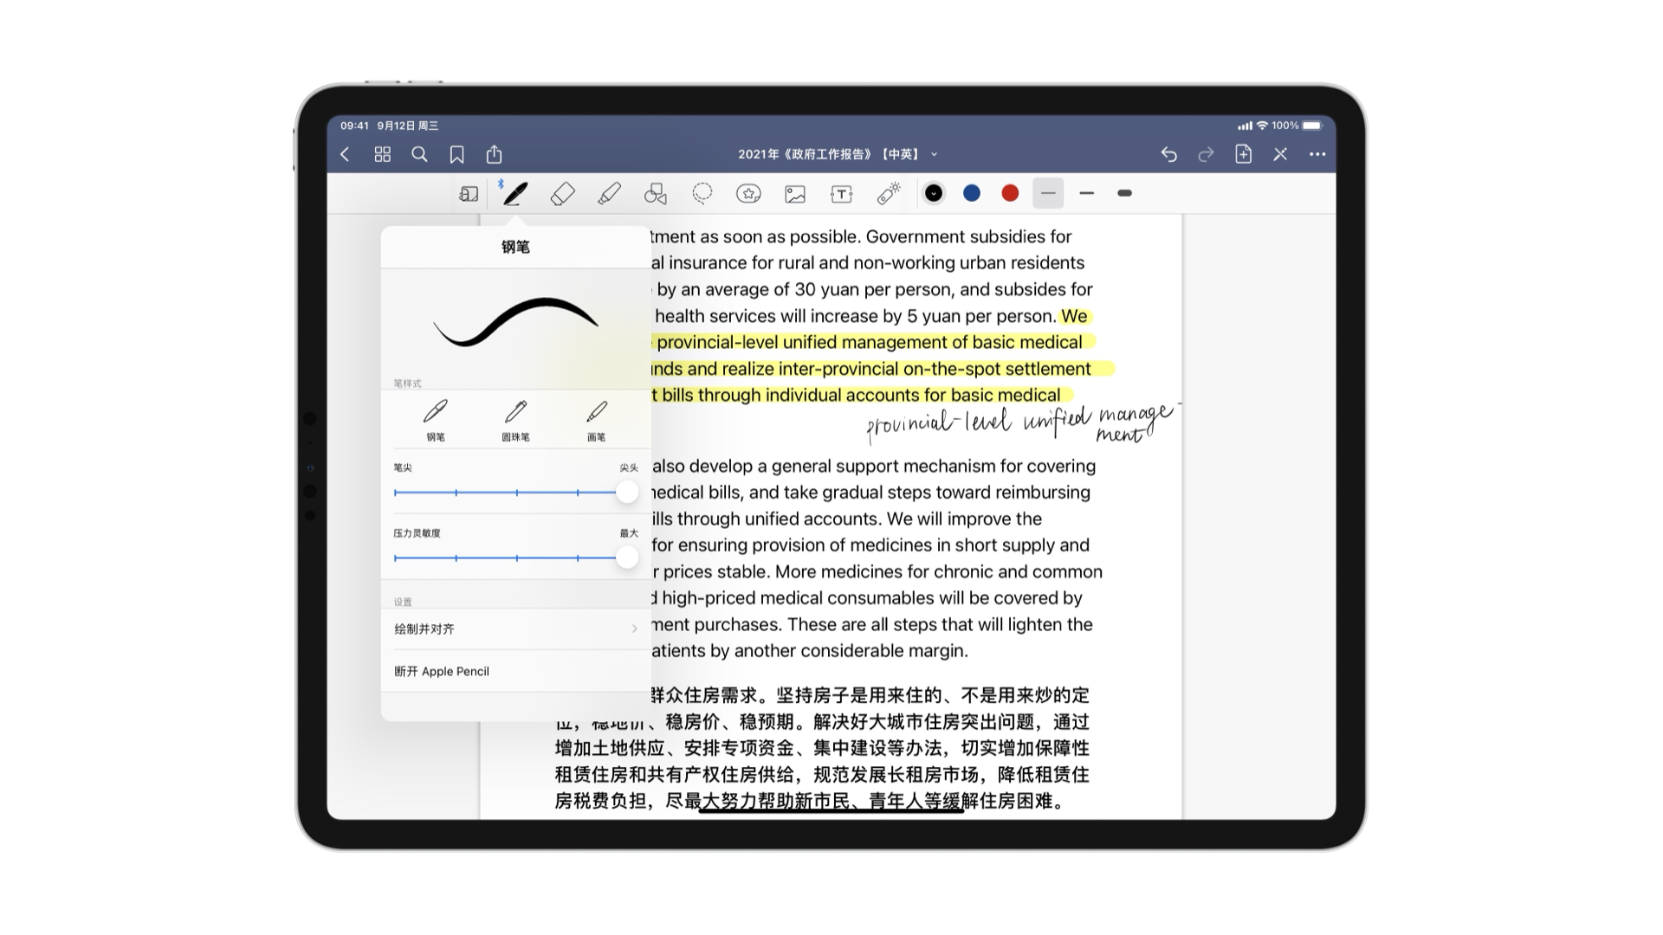Viewport: 1663px width, 935px height.
Task: Select the Highlighter tool
Action: coord(609,194)
